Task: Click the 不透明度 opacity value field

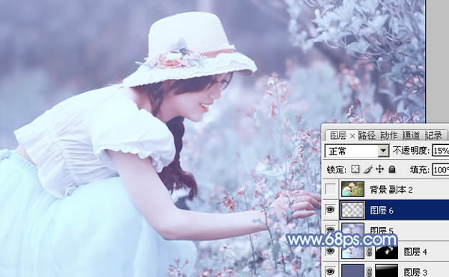Action: pos(441,151)
